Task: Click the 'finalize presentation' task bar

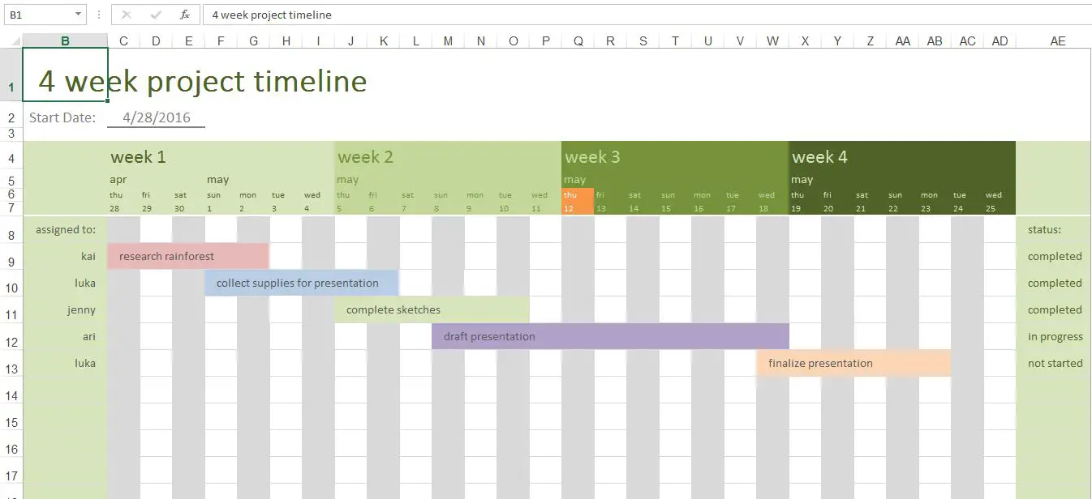Action: (x=853, y=363)
